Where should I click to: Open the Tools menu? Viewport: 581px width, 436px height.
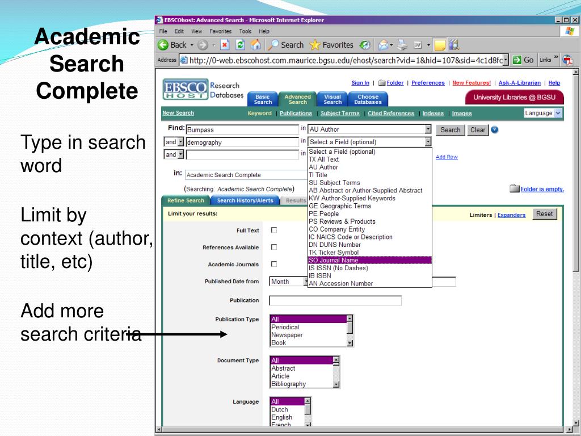point(245,31)
